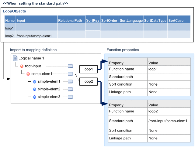Click the simple-elem3 blue node icon
This screenshot has width=195, height=147.
pos(34,97)
